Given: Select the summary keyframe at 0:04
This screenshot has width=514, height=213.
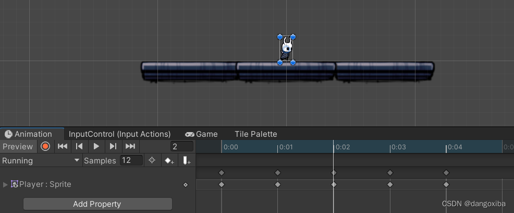Looking at the screenshot, I should (x=446, y=173).
